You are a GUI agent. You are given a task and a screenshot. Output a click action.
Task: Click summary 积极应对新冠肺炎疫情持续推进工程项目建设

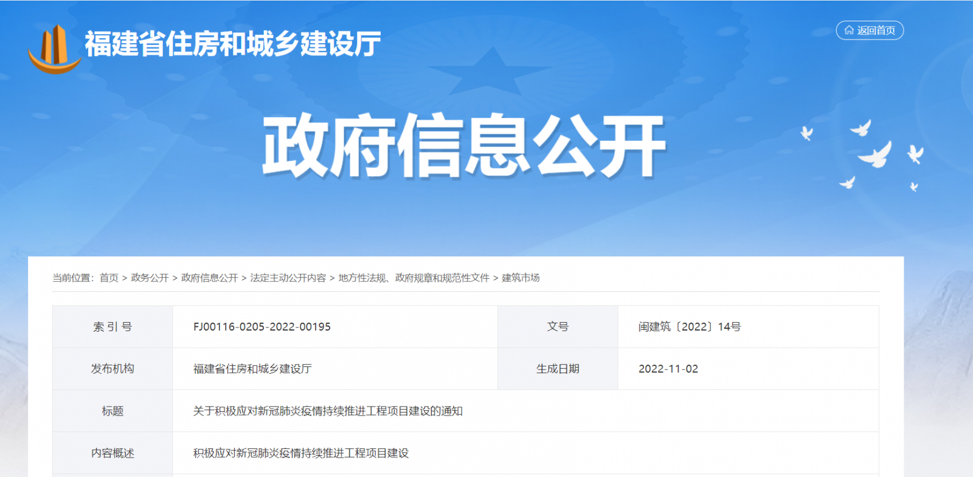pos(301,453)
